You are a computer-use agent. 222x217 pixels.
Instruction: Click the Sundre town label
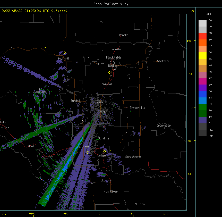coord(75,101)
